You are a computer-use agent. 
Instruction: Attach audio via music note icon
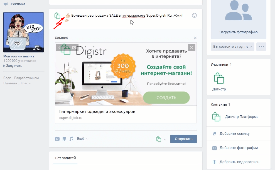71,139
